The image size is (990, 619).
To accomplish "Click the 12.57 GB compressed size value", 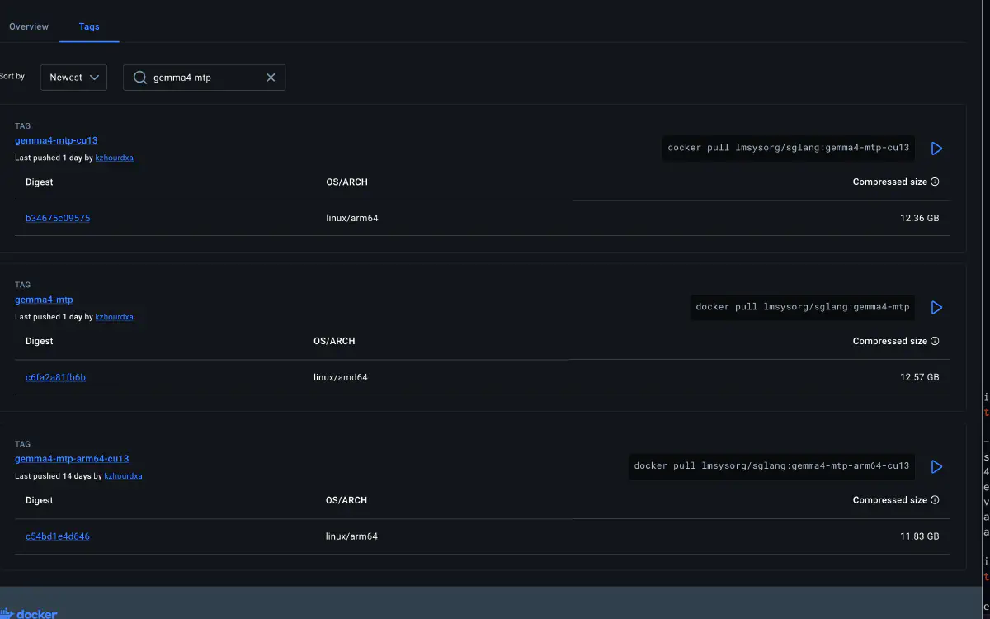I will 919,377.
